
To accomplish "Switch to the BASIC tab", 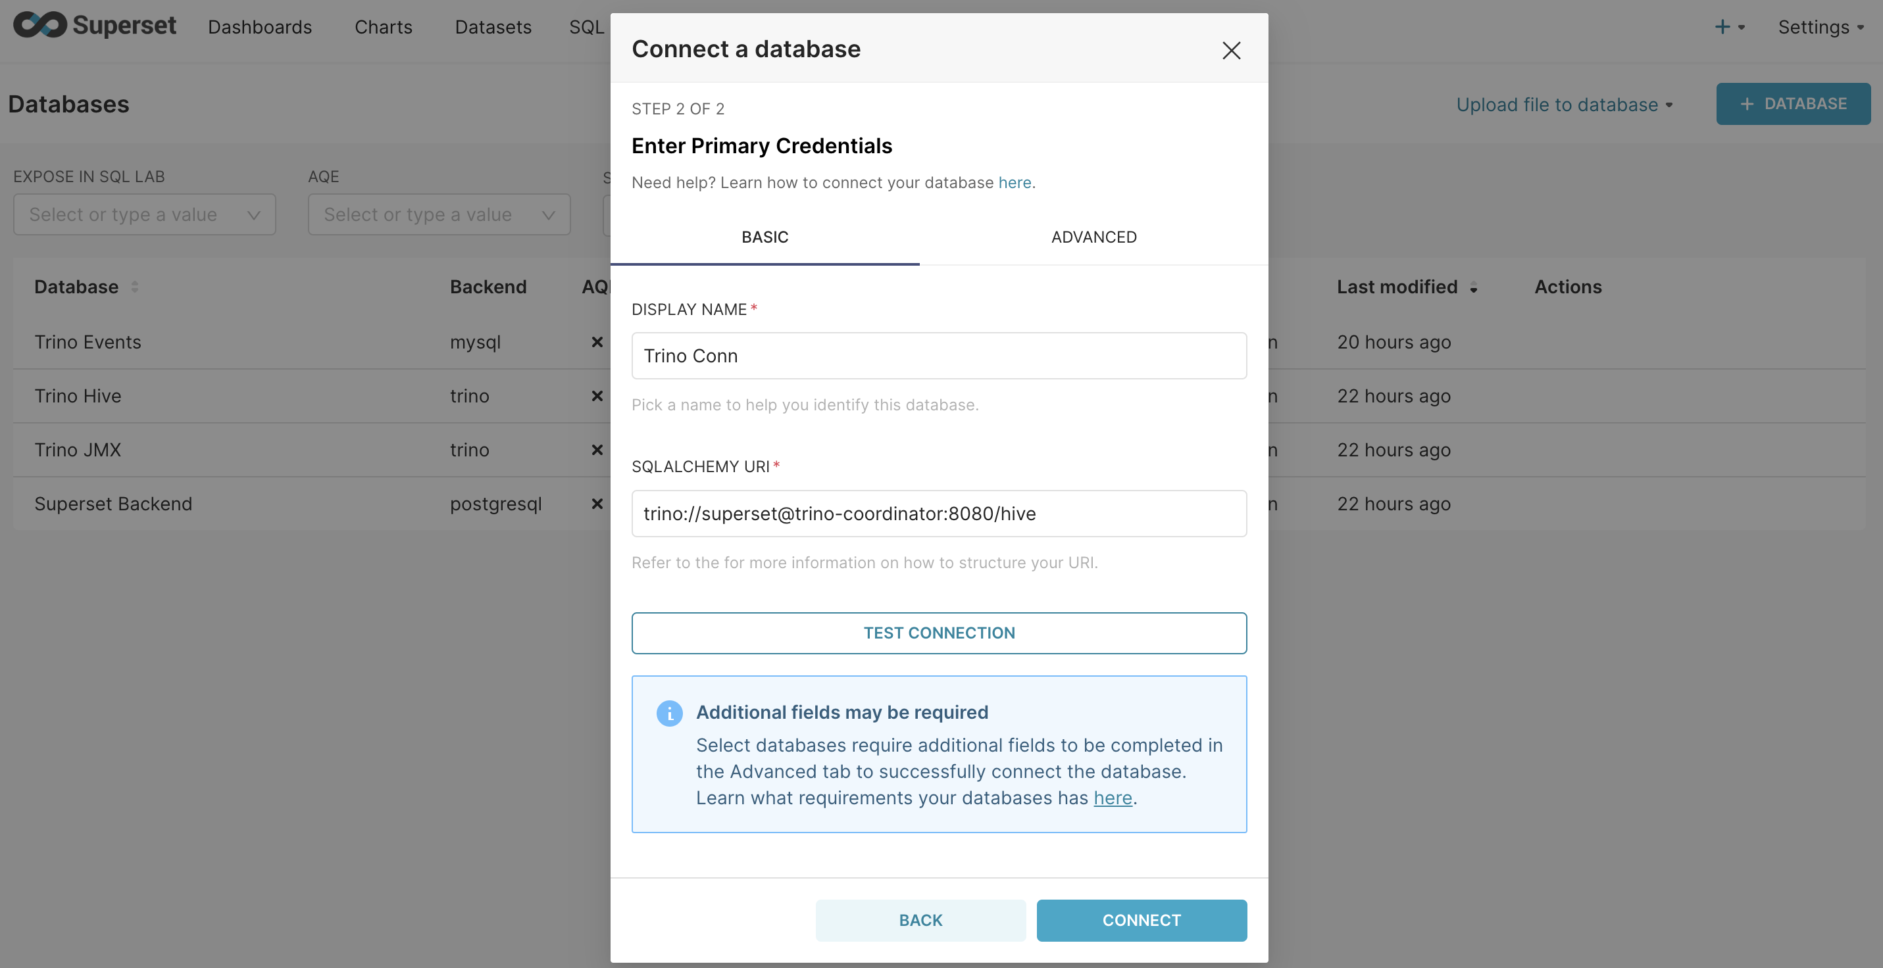I will [765, 237].
